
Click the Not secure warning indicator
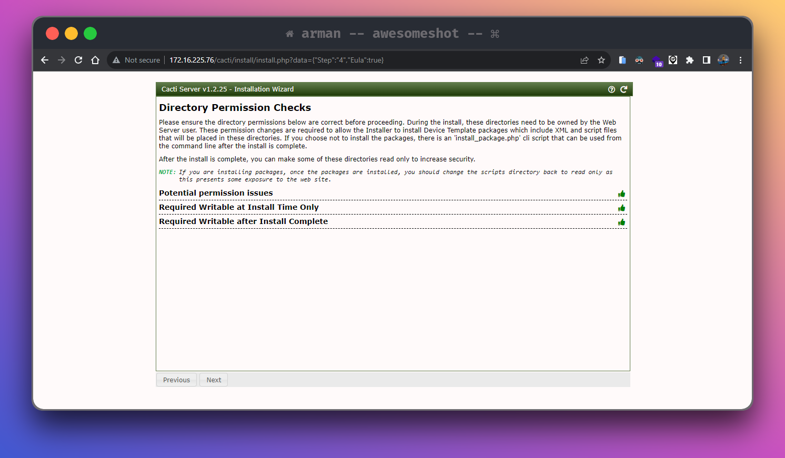136,60
